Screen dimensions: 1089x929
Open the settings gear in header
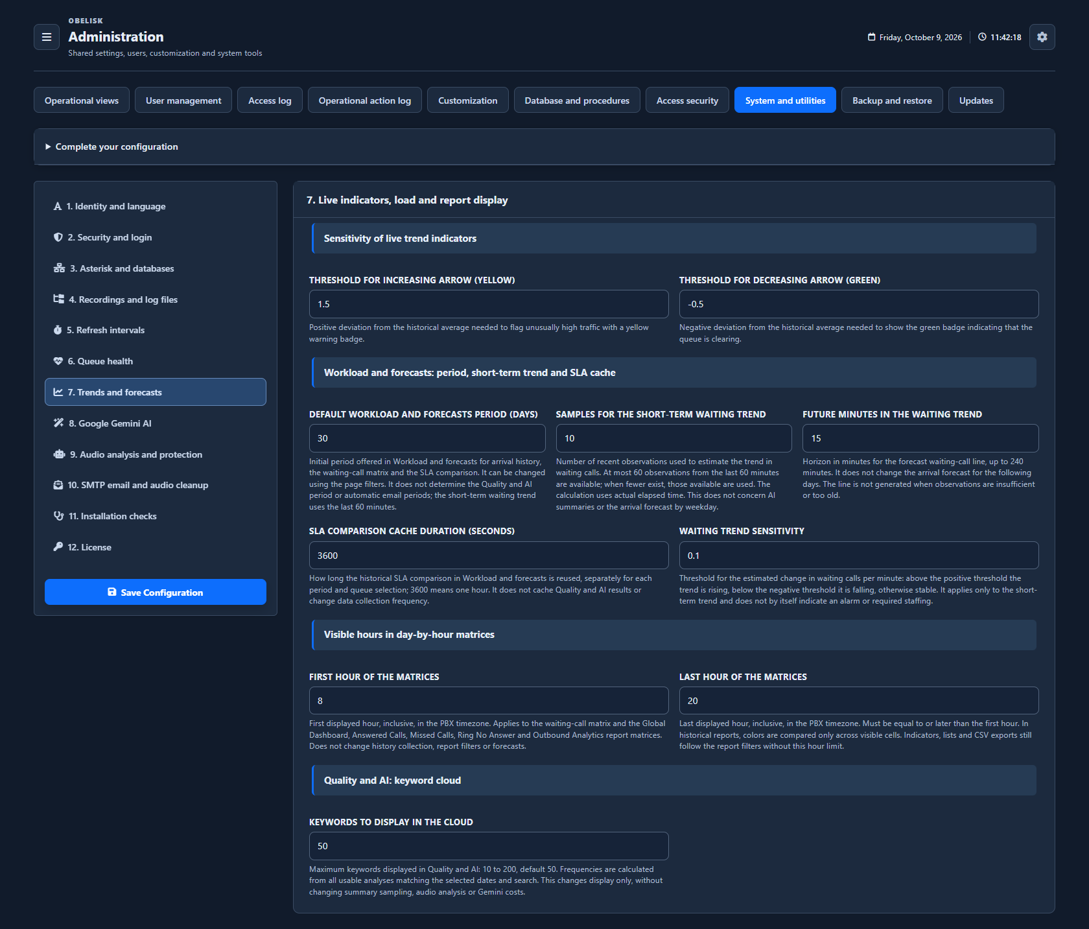coord(1042,37)
